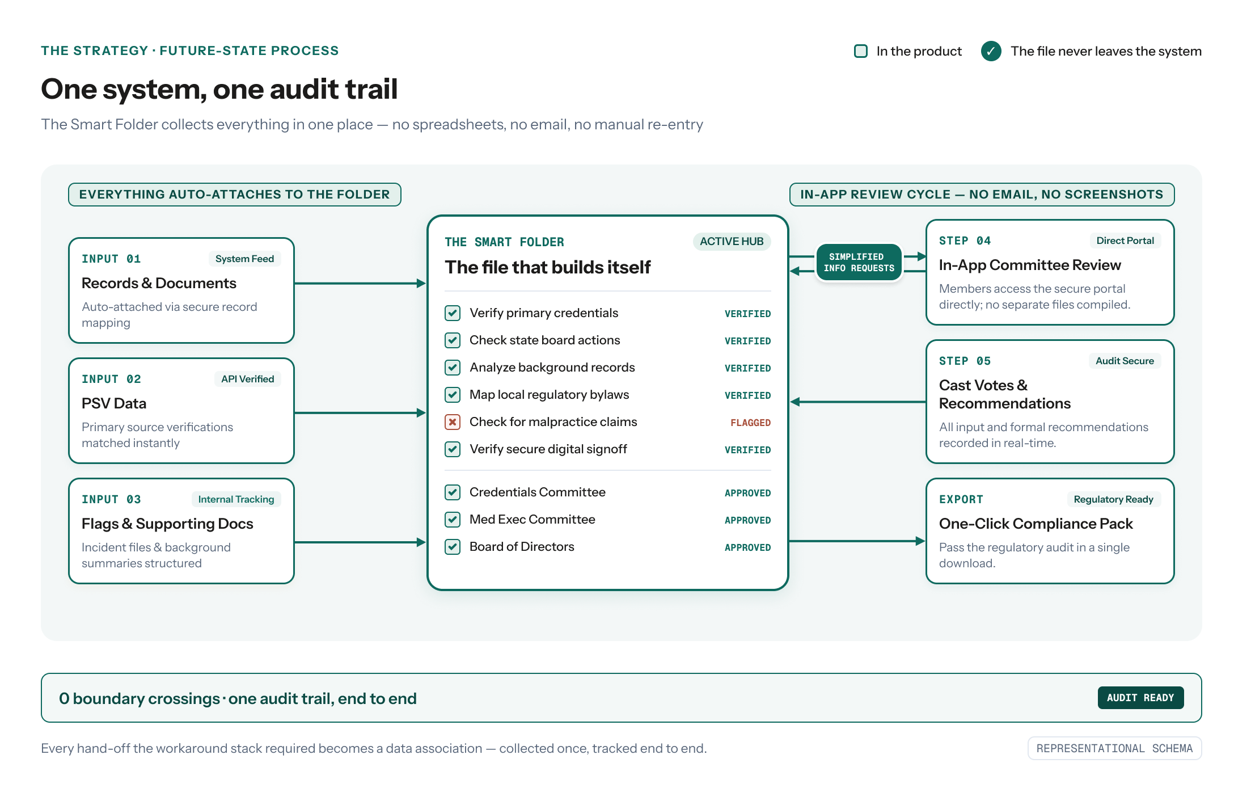Toggle the 'Analyze background records' checkbox
This screenshot has height=801, width=1234.
453,368
